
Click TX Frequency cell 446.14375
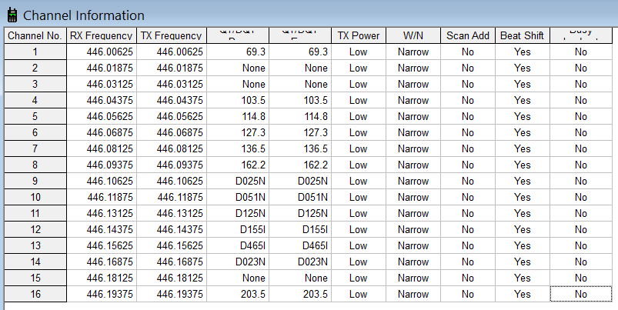(172, 229)
